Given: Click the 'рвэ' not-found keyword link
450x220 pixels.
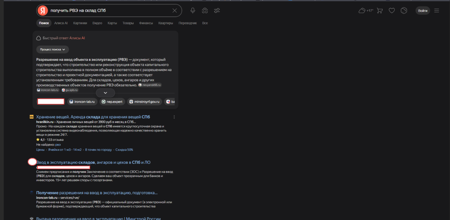Looking at the screenshot, I should [x=58, y=145].
